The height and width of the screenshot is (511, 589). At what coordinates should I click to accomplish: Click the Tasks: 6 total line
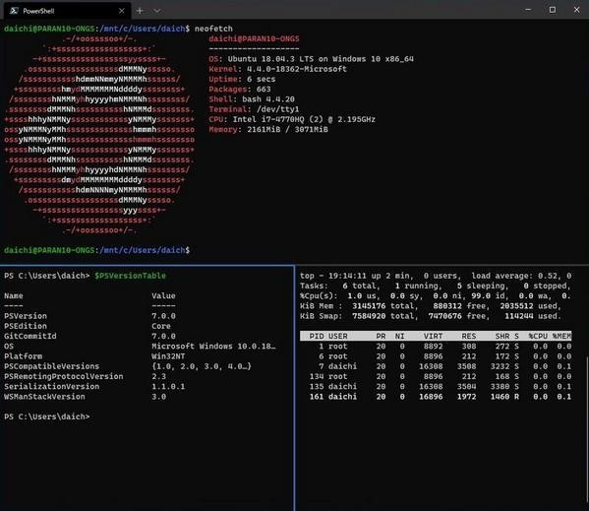[436, 286]
